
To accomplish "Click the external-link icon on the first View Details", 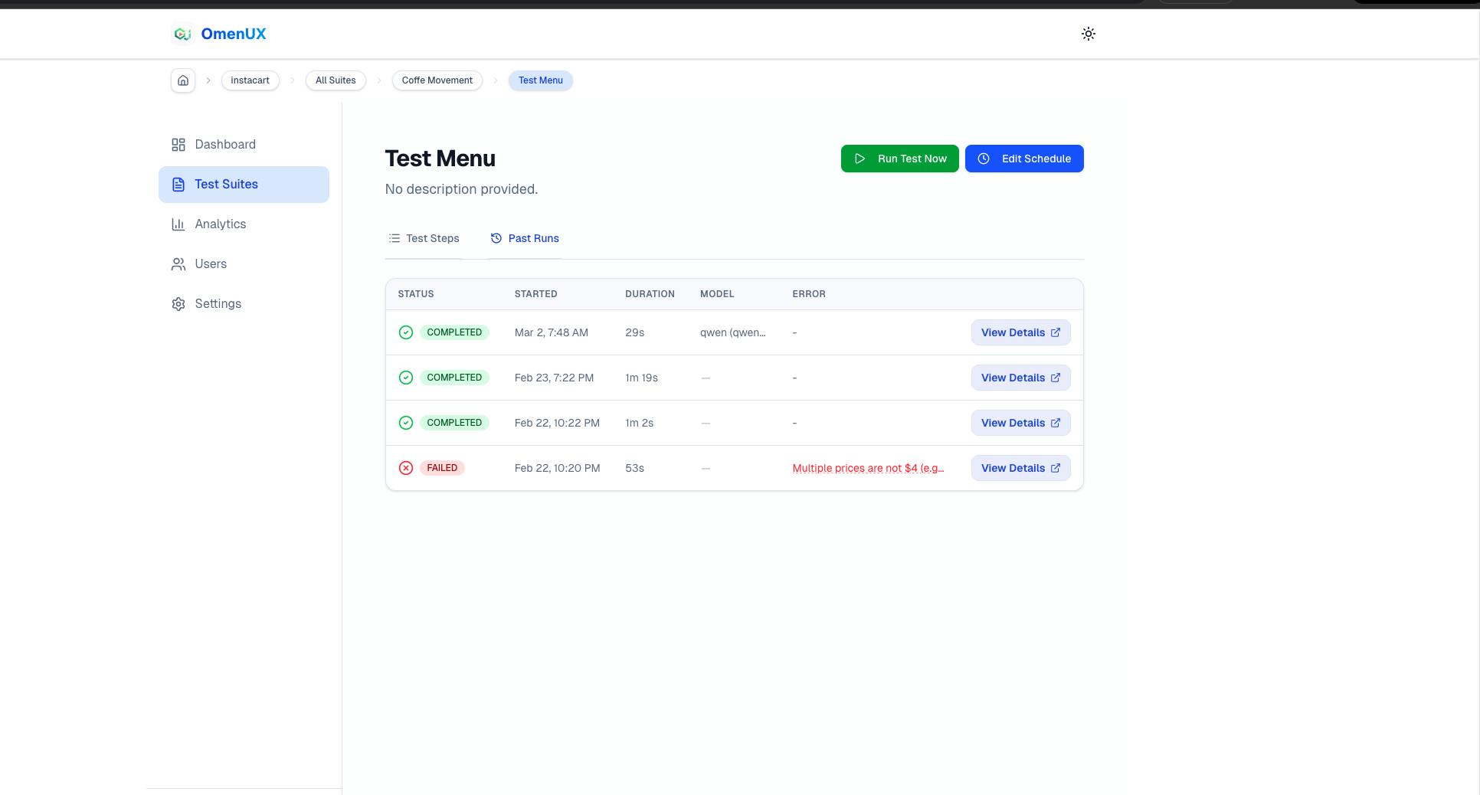I will coord(1056,332).
